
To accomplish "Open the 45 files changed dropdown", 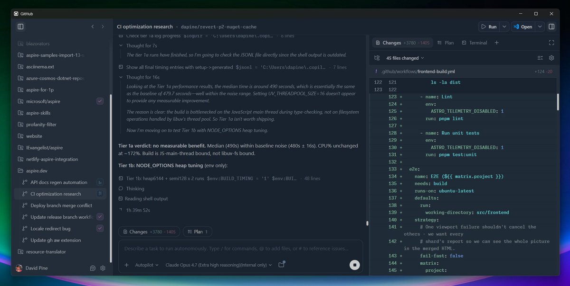I will click(405, 58).
